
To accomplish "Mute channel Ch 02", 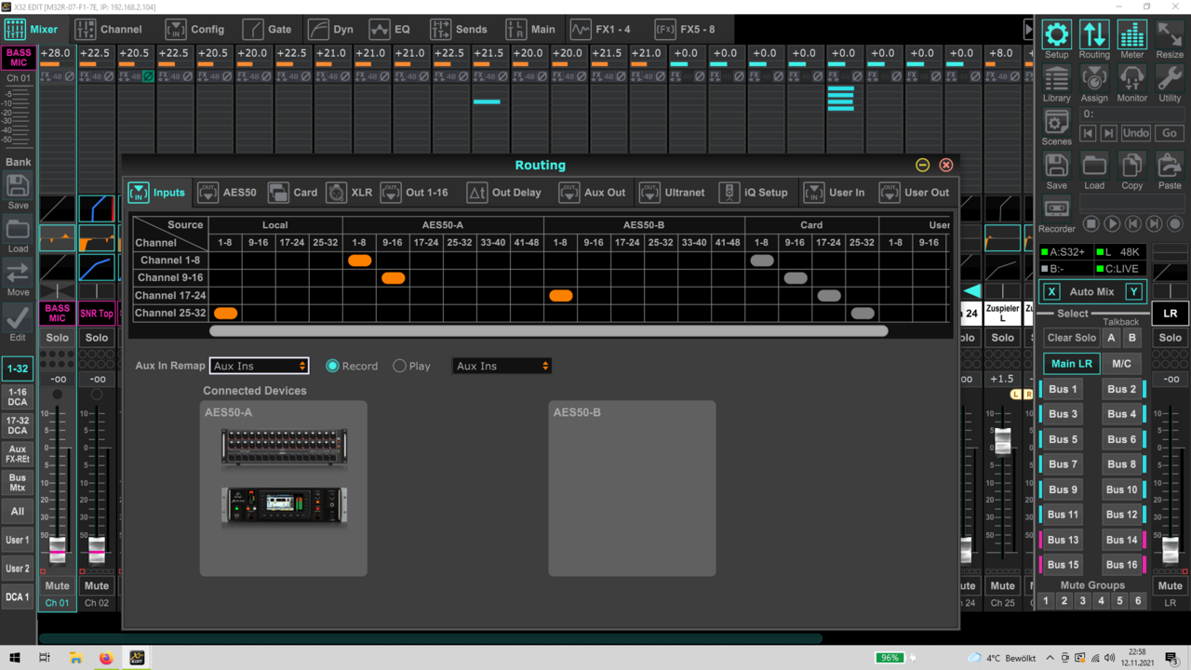I will (x=97, y=586).
